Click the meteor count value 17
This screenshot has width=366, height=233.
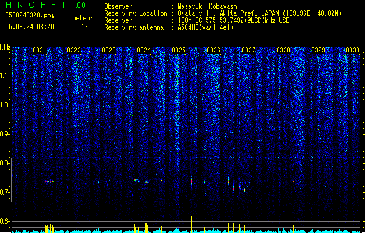(x=84, y=27)
